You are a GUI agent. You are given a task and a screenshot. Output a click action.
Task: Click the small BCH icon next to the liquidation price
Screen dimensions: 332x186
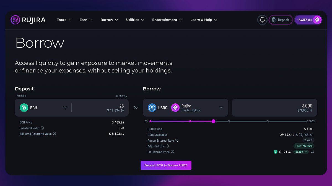[x=275, y=152]
